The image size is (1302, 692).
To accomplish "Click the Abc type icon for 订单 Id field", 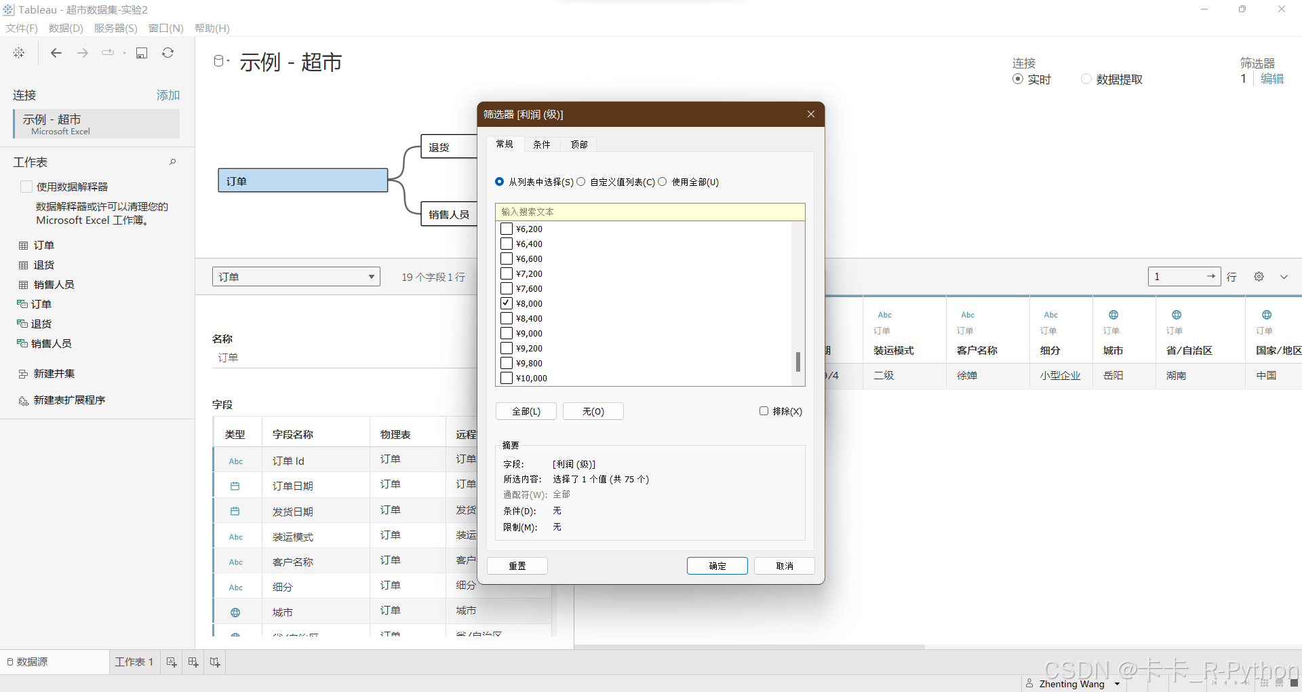I will coord(236,461).
